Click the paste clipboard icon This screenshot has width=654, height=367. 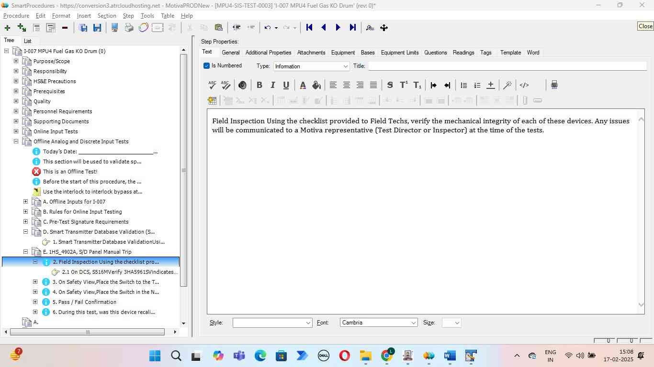pyautogui.click(x=218, y=28)
